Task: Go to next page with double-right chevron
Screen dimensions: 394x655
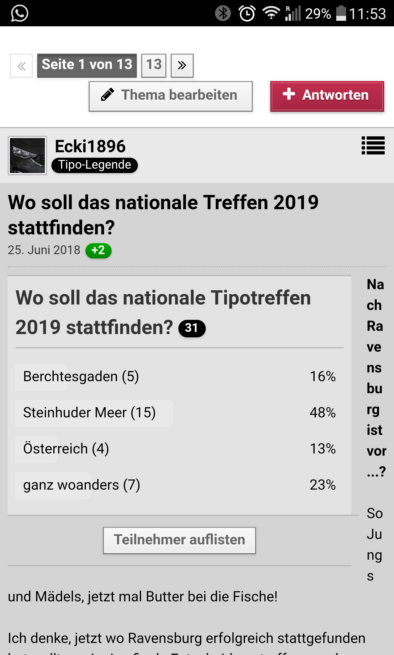Action: [x=182, y=66]
